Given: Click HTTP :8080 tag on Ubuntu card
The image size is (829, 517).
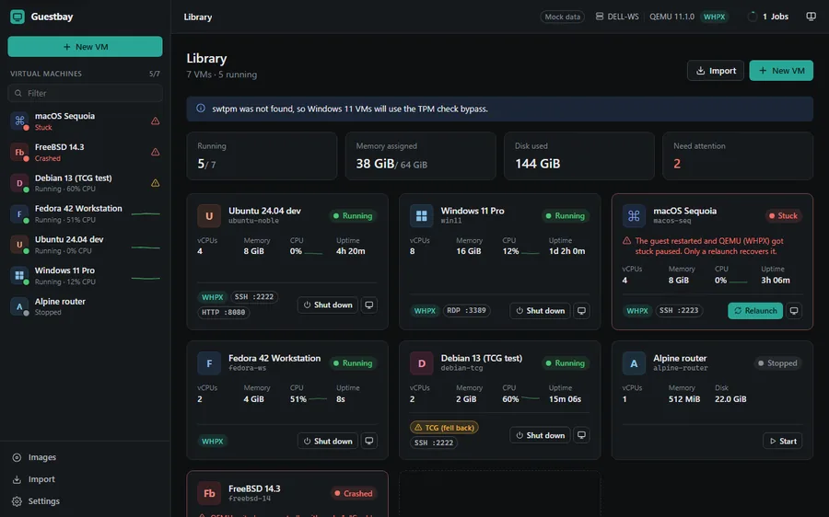Looking at the screenshot, I should (x=223, y=312).
